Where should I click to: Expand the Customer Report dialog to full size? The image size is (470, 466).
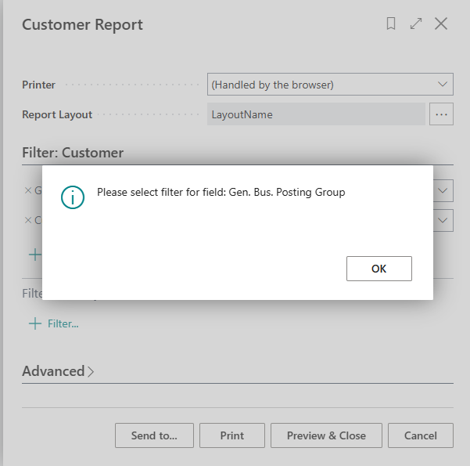click(x=416, y=24)
